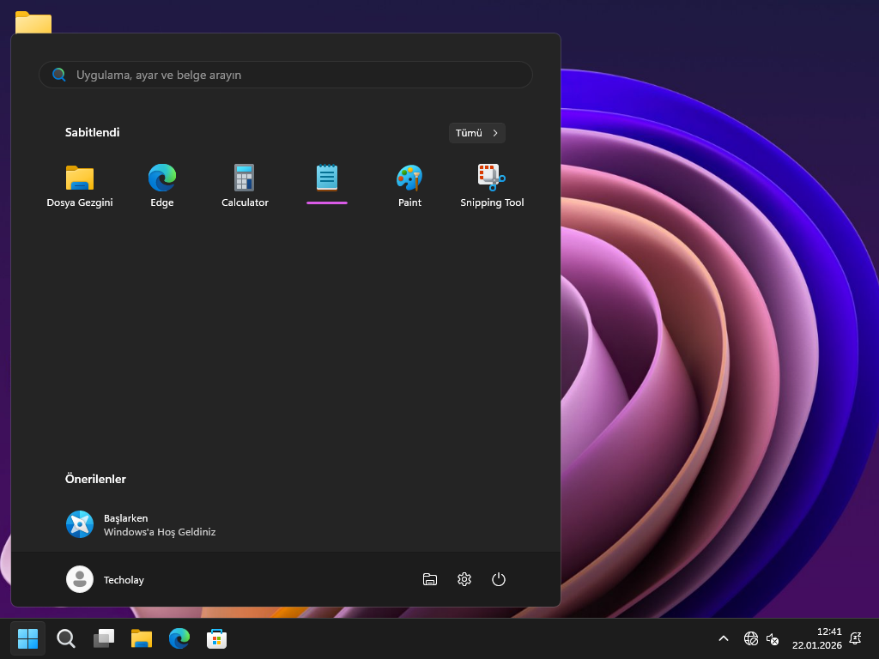Open the Notepad icon with pink underline
The width and height of the screenshot is (879, 659).
click(327, 185)
